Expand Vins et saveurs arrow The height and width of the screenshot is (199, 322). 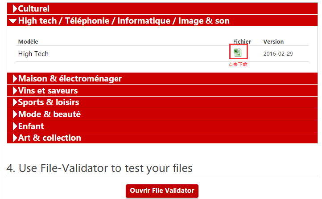[x=15, y=90]
